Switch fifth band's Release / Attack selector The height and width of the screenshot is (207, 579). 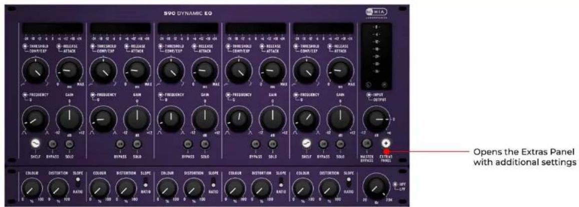330,46
